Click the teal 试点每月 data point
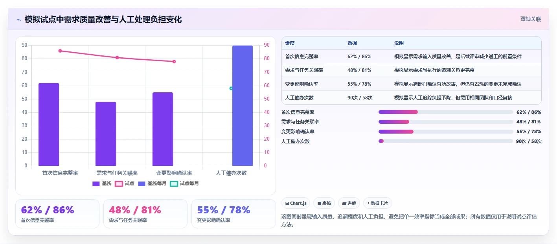557x244 pixels. tap(231, 88)
